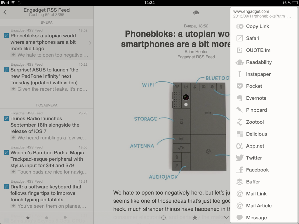Tap author name Brian Heater
Image resolution: width=299 pixels, height=224 pixels.
[x=196, y=52]
